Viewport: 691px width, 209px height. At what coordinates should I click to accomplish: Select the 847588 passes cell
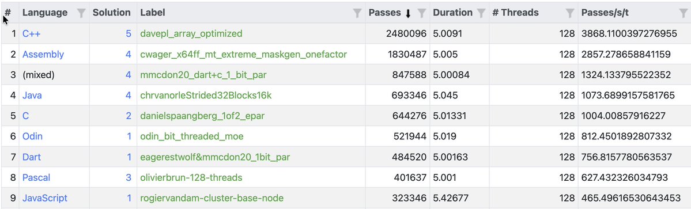[x=409, y=75]
